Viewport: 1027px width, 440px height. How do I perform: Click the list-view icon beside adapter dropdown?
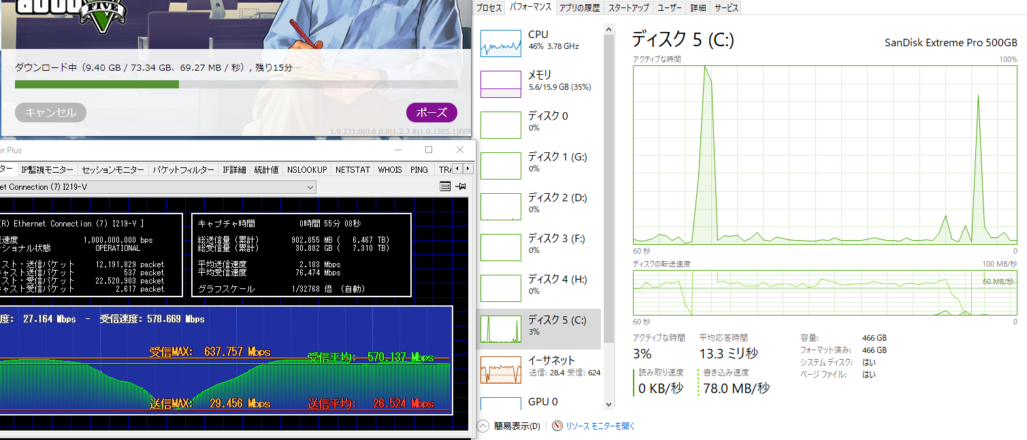(445, 187)
